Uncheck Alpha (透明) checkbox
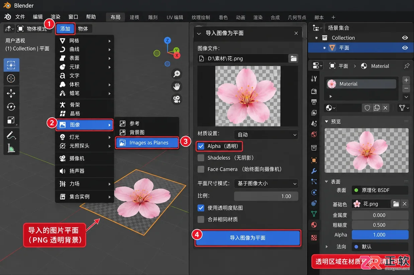Screen dimensions: 414x275 201,146
